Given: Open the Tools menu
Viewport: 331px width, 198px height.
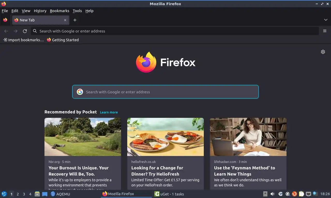Looking at the screenshot, I should (x=77, y=11).
